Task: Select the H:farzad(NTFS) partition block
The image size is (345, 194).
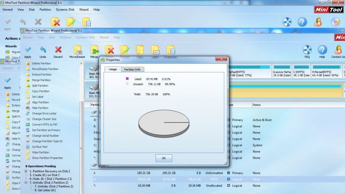Action: [326, 71]
